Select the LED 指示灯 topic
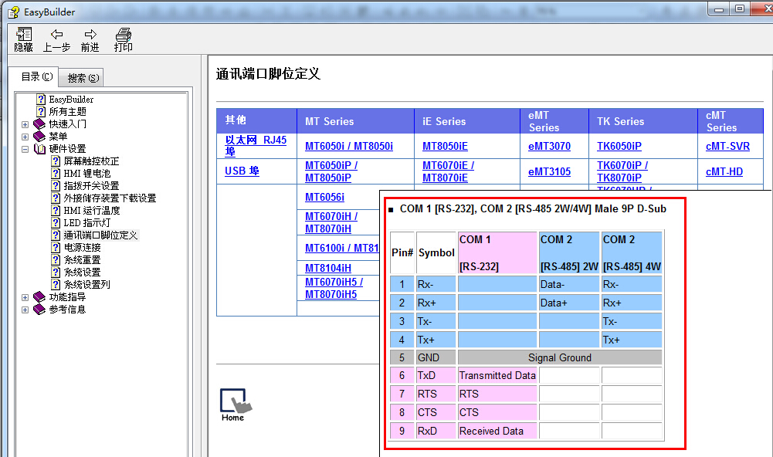The height and width of the screenshot is (457, 773). click(x=86, y=222)
